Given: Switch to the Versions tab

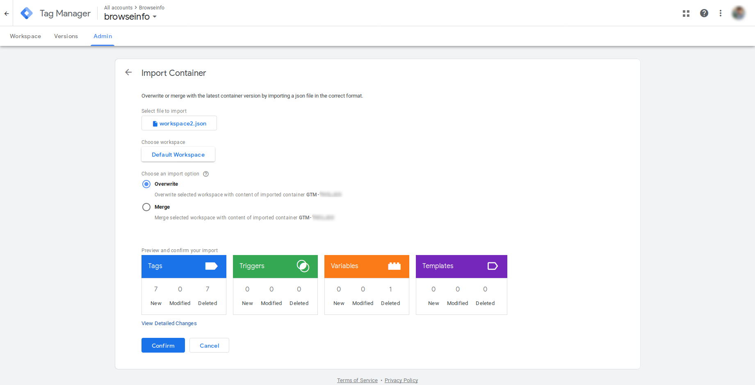Looking at the screenshot, I should pos(66,36).
